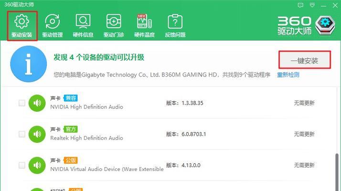Open the 硬件温度 hardware temperature tab

pos(144,26)
